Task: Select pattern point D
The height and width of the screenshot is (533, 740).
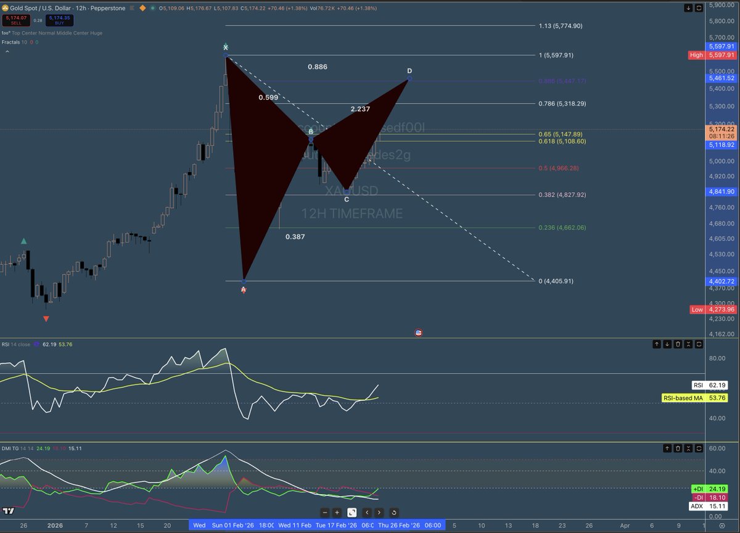Action: (409, 78)
